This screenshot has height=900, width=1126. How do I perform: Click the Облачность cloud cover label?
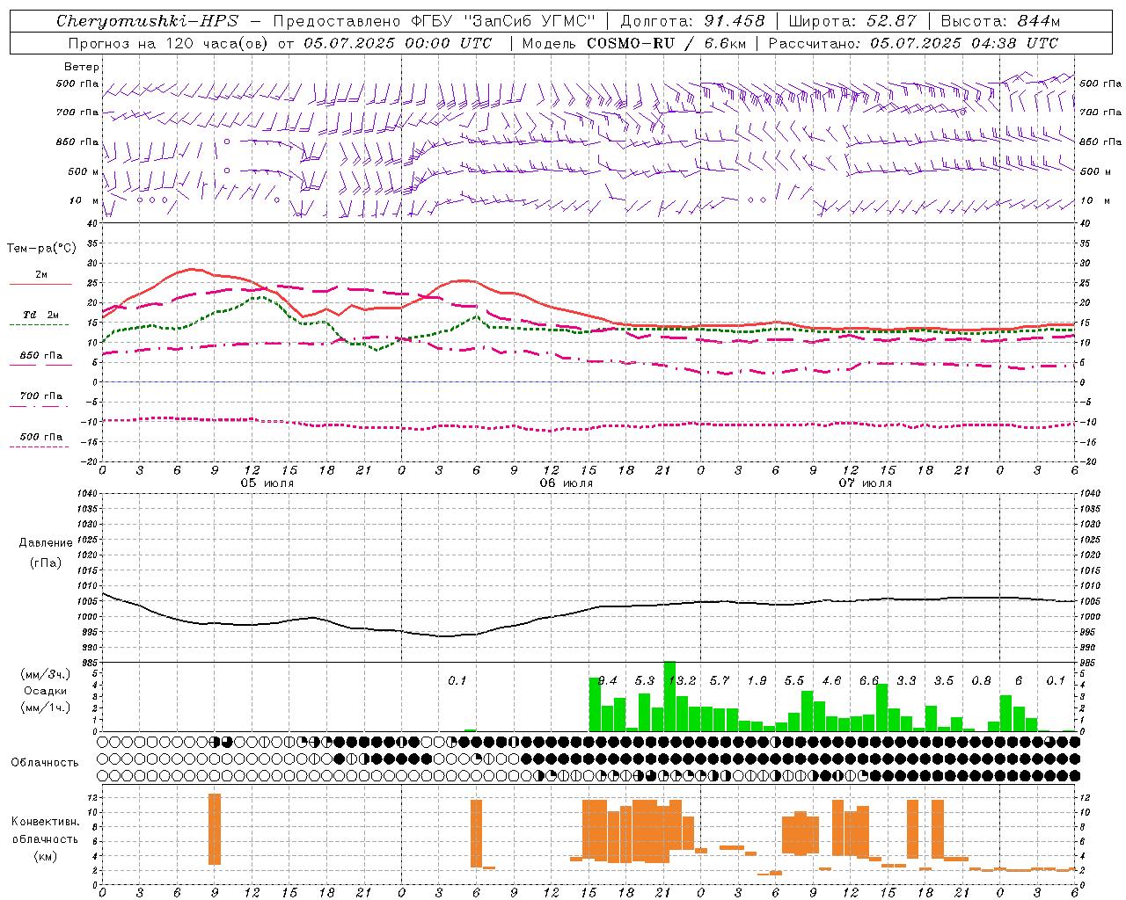click(45, 762)
